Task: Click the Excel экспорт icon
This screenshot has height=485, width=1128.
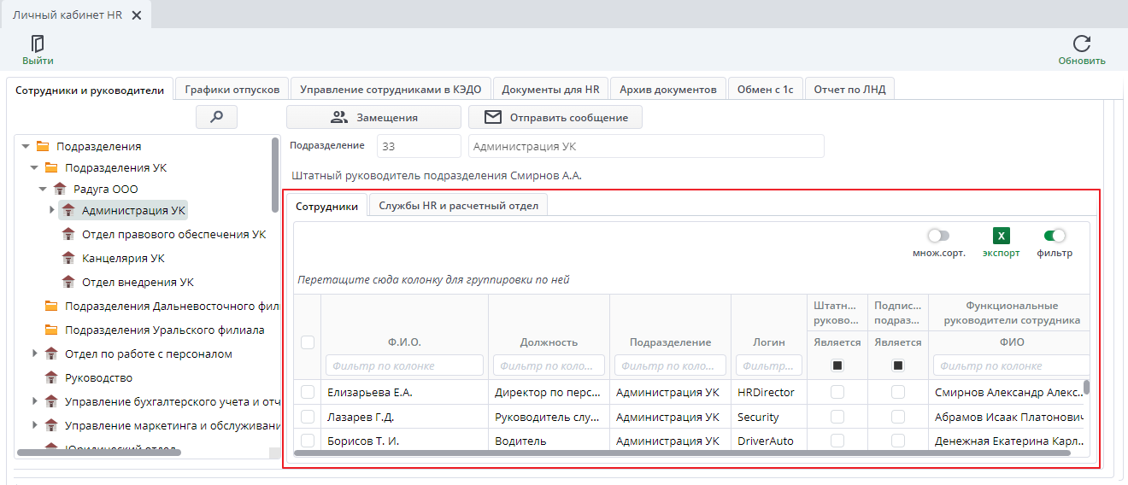Action: (1001, 237)
